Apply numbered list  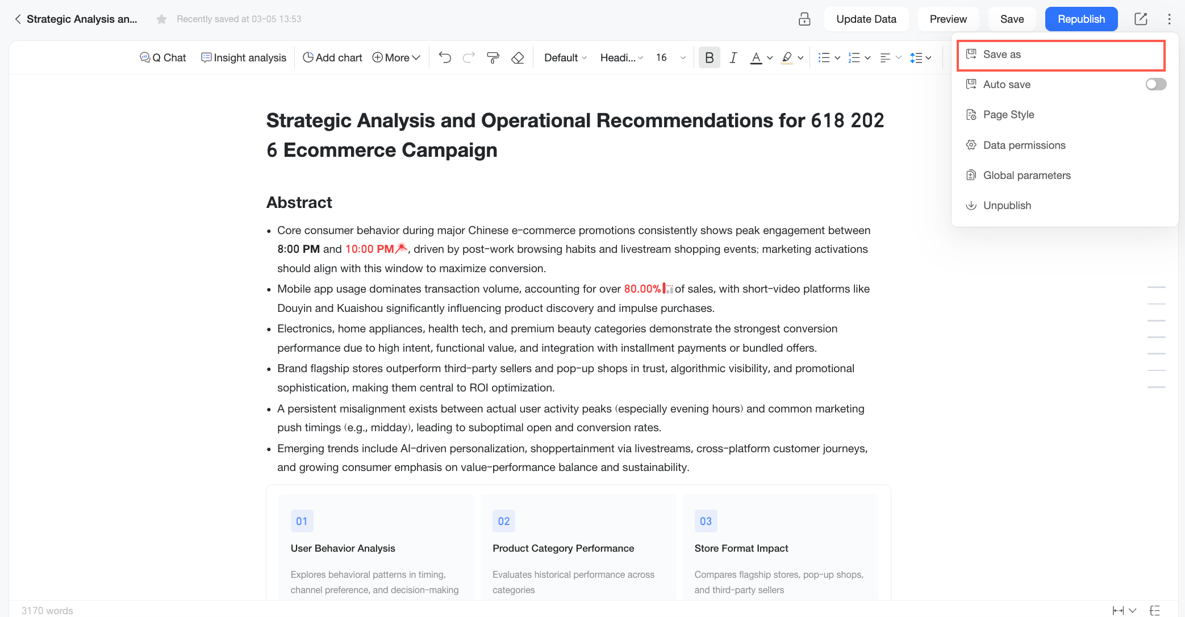[854, 57]
